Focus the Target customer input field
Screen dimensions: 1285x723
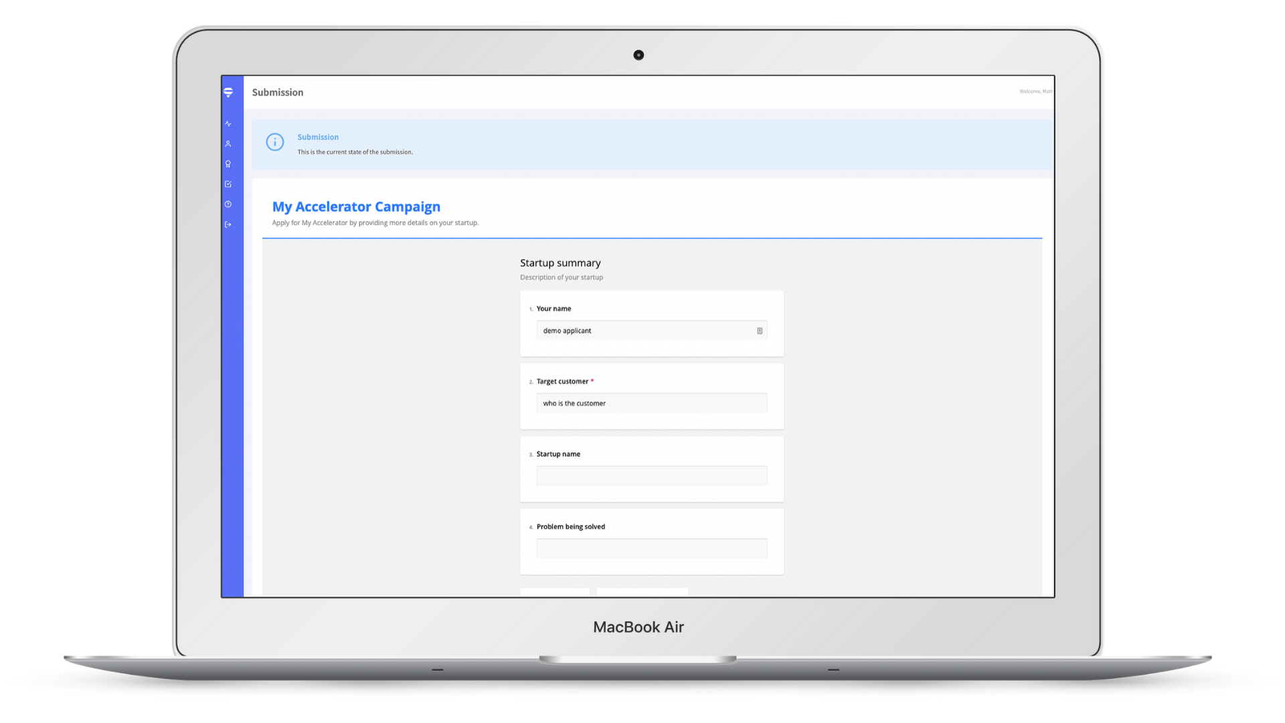[x=651, y=403]
